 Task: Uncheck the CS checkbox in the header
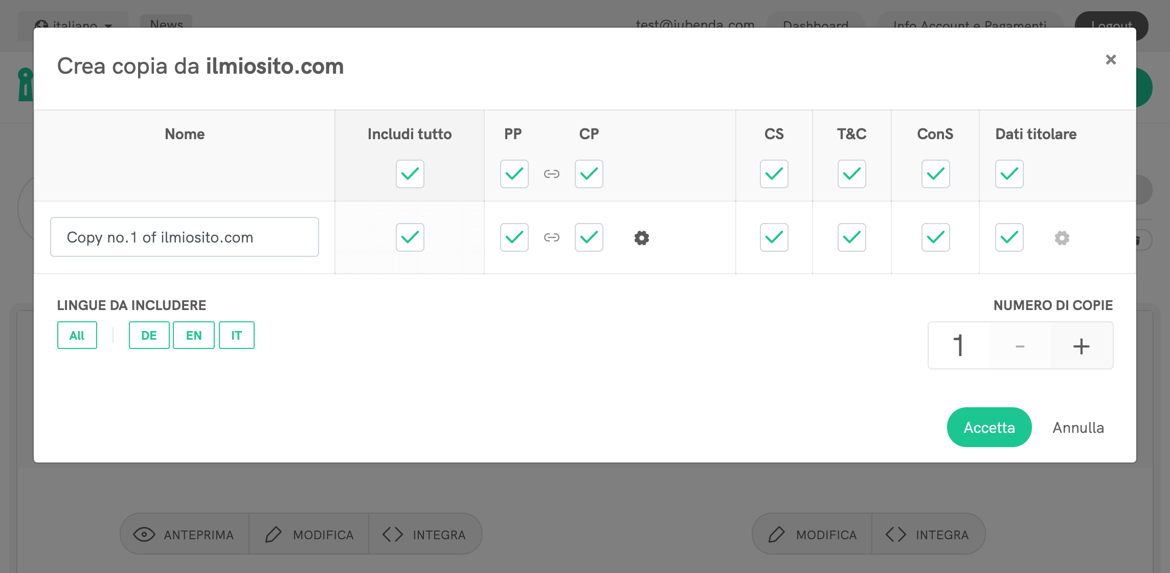(774, 174)
